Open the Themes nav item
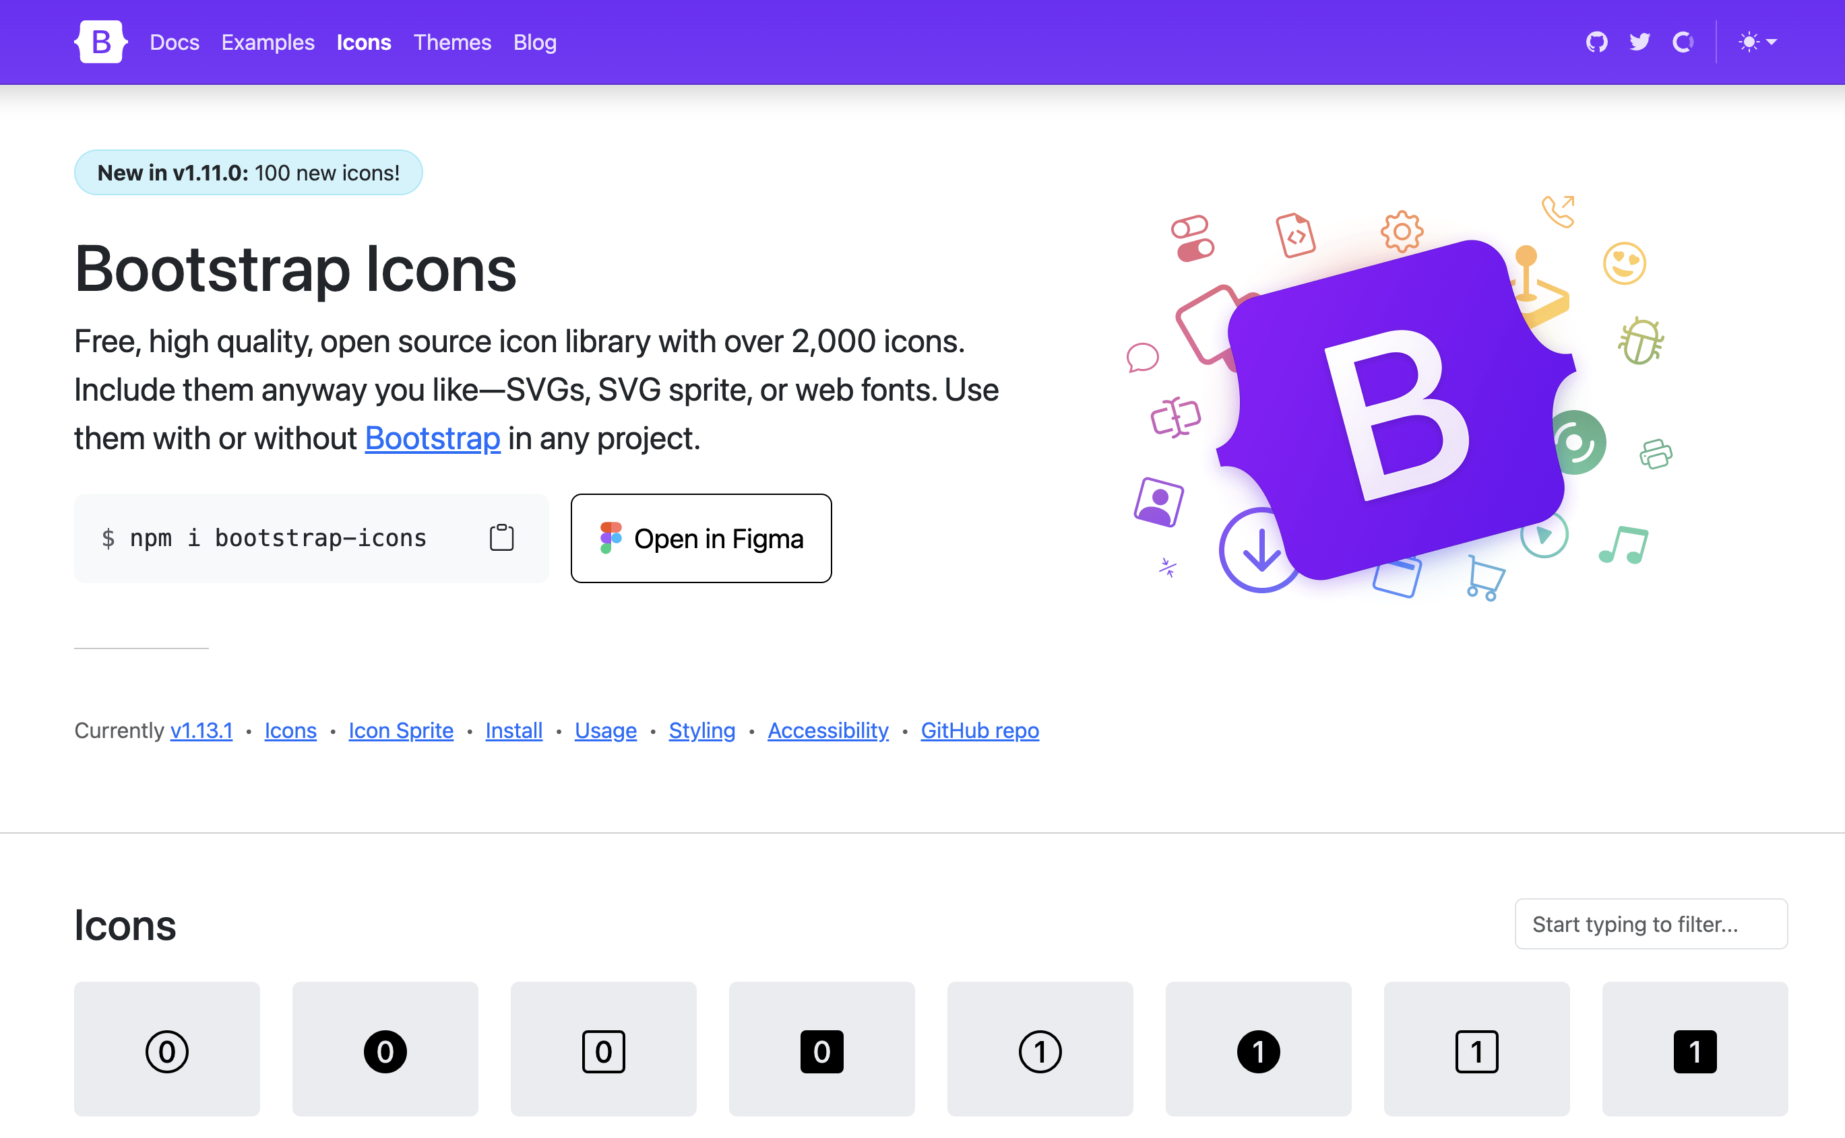Viewport: 1845px width, 1138px height. 452,42
